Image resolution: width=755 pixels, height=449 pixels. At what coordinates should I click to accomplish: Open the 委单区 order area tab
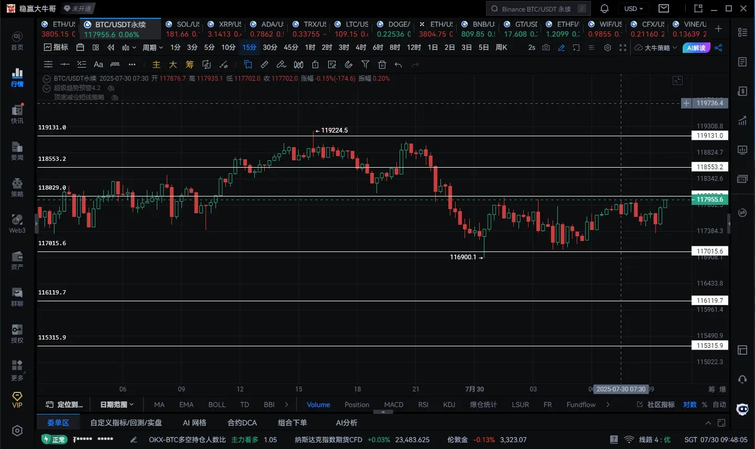coord(58,423)
